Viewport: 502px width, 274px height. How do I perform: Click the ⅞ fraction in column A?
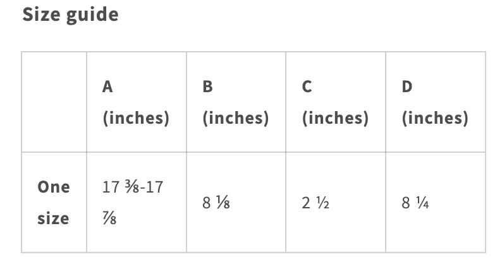[109, 218]
